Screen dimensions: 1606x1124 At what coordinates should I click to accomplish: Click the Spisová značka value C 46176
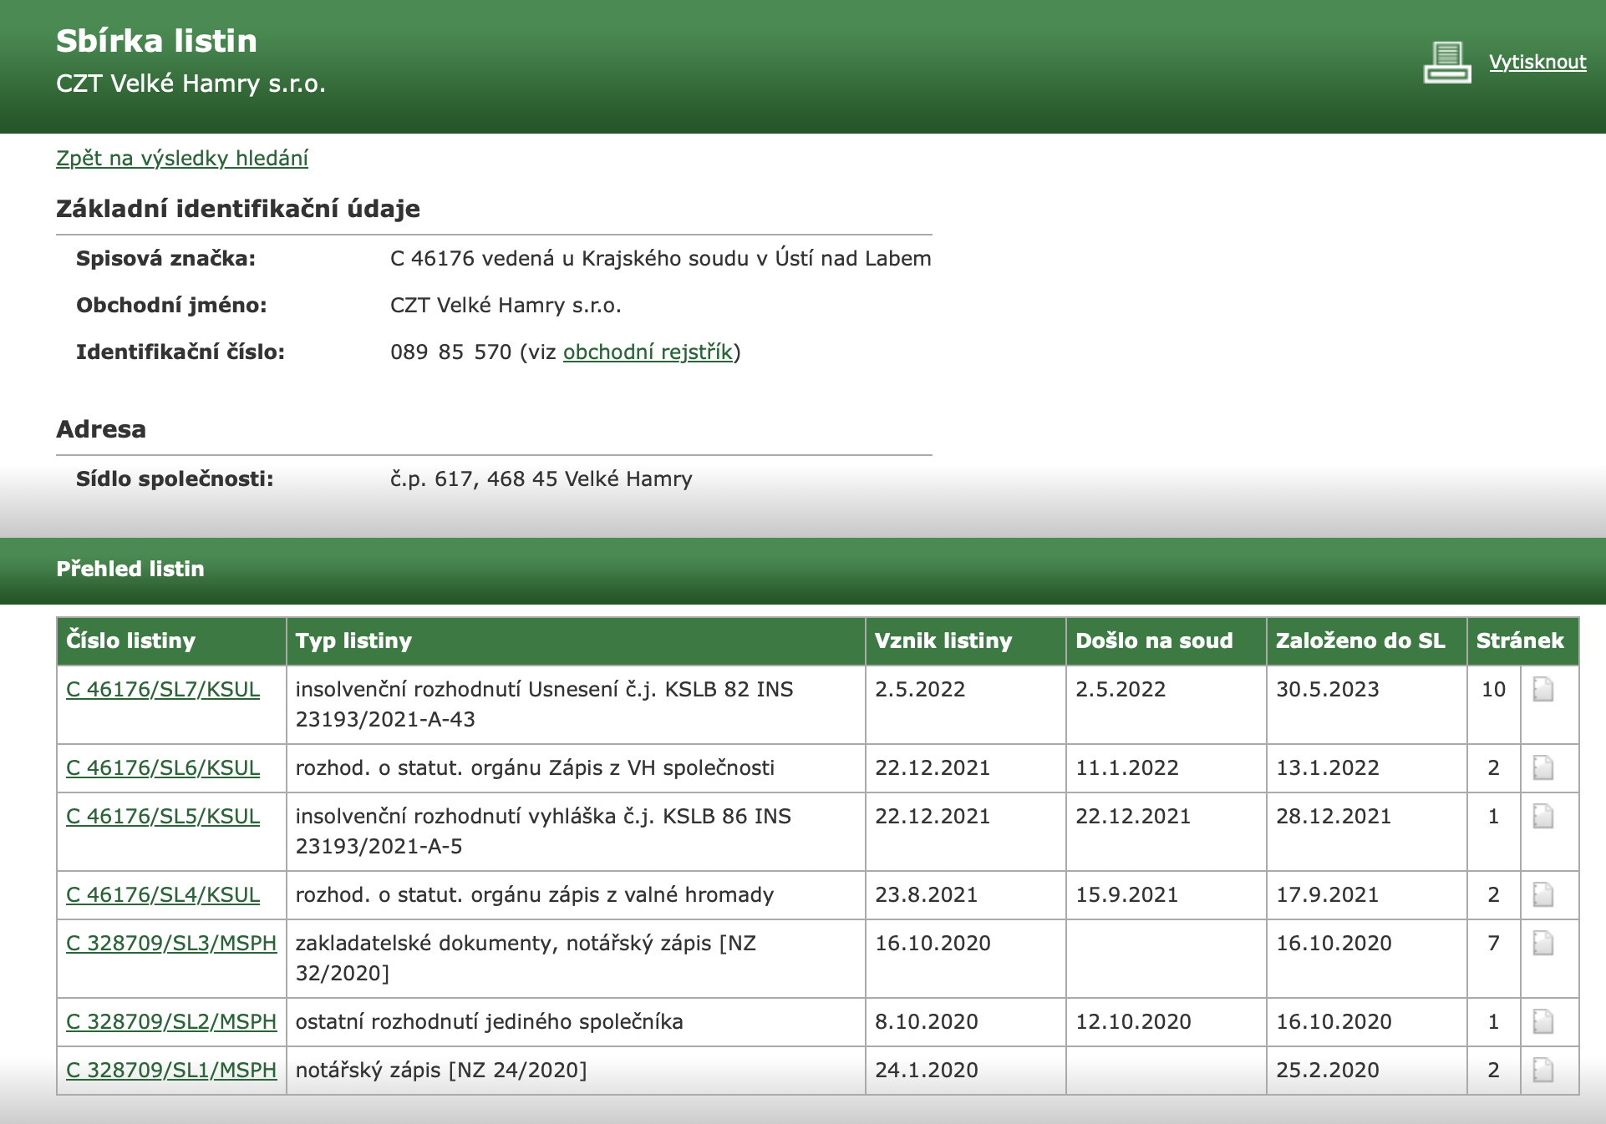(x=661, y=259)
